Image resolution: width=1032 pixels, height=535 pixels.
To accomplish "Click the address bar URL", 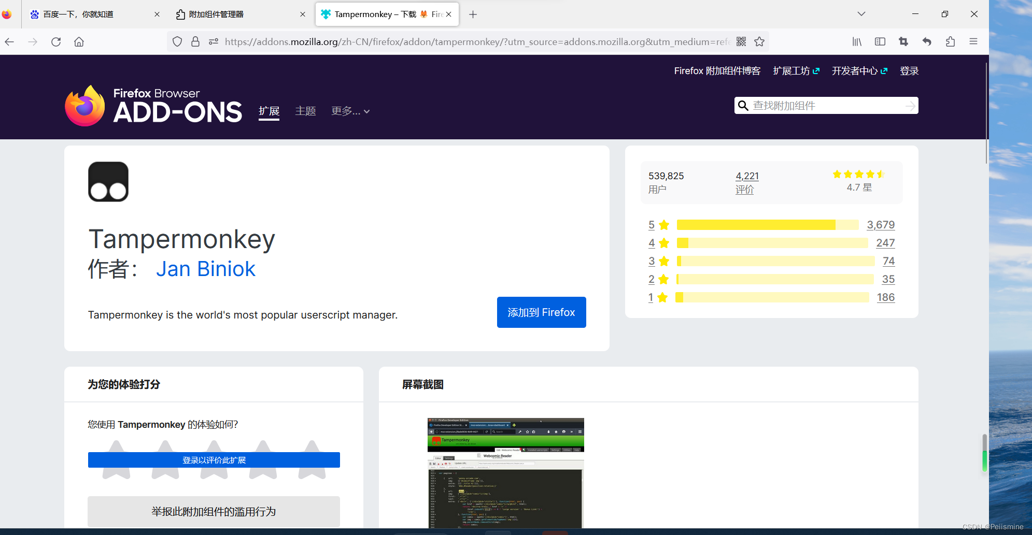I will (x=477, y=42).
